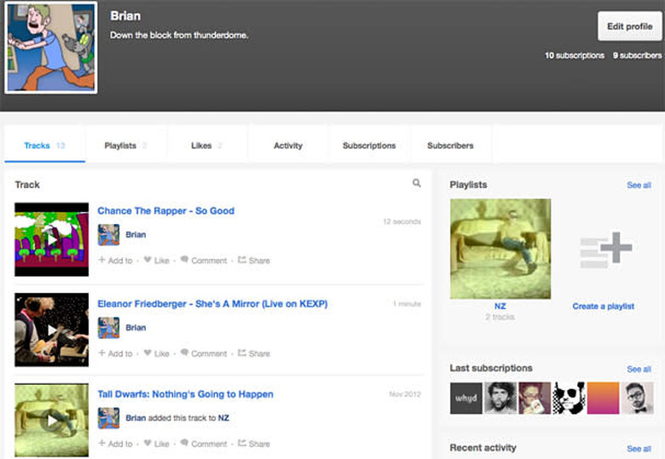Click the search magnifier in Track panel

click(x=416, y=183)
